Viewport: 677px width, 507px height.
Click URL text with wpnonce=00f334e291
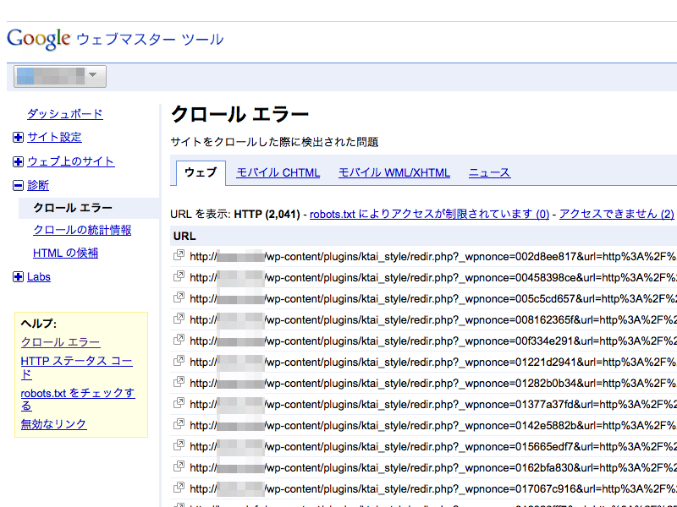tap(433, 341)
